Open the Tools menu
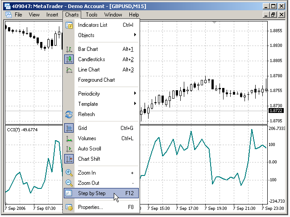Viewport: 290px width, 217px height. coord(91,15)
